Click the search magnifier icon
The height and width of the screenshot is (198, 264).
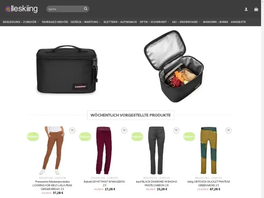(x=86, y=9)
